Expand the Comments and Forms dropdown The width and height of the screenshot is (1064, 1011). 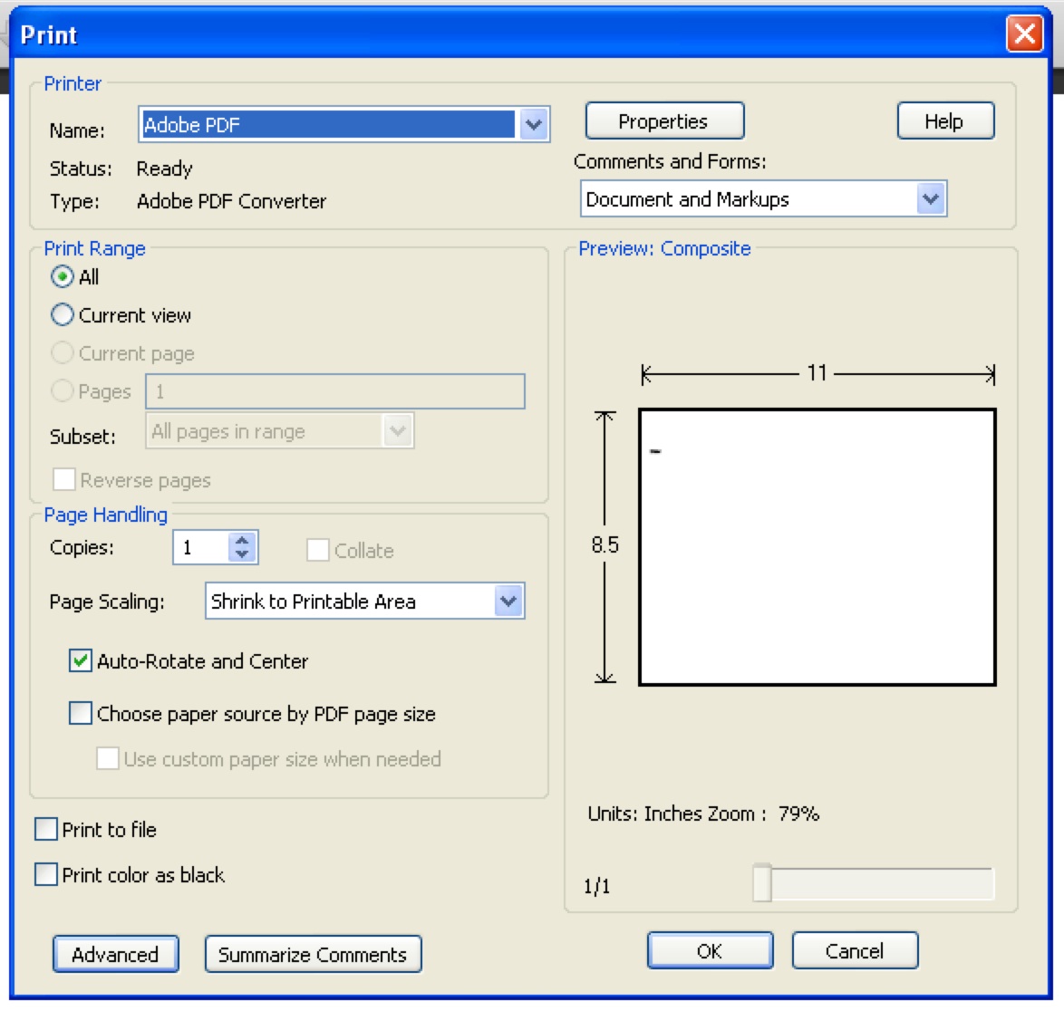click(x=930, y=199)
